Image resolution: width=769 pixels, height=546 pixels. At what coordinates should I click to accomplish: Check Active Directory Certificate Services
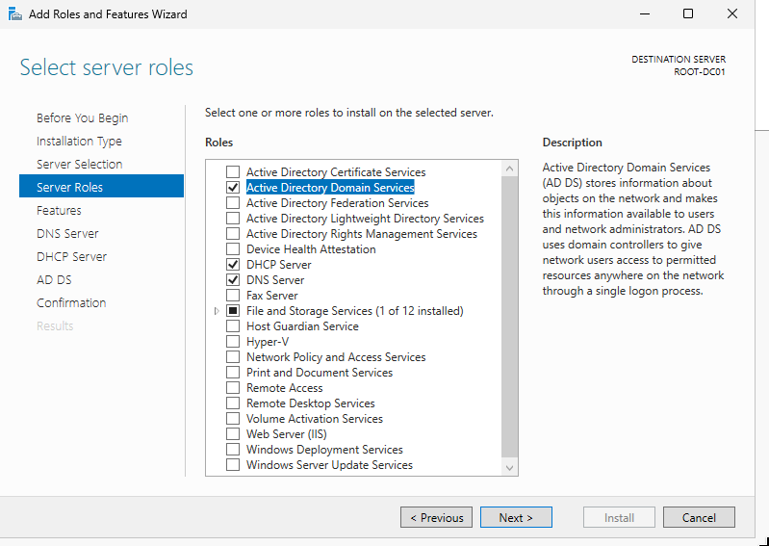[233, 172]
